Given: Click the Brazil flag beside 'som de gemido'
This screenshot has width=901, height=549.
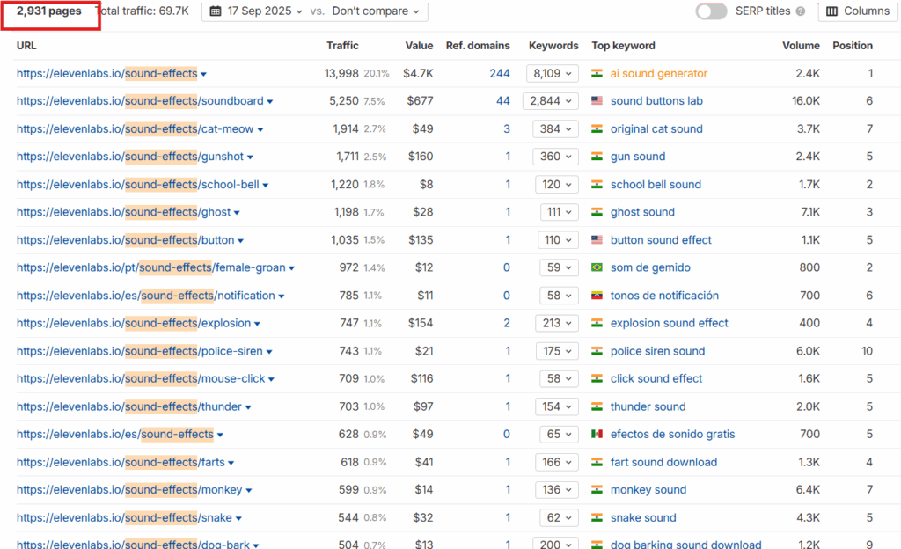Looking at the screenshot, I should pos(597,267).
